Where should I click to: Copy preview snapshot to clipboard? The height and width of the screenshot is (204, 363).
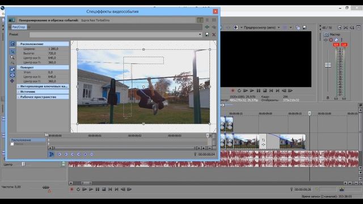click(298, 28)
